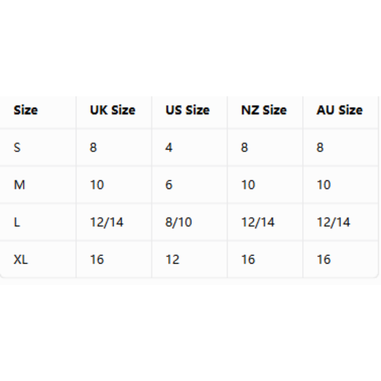Click AU size 10 cell

point(324,185)
